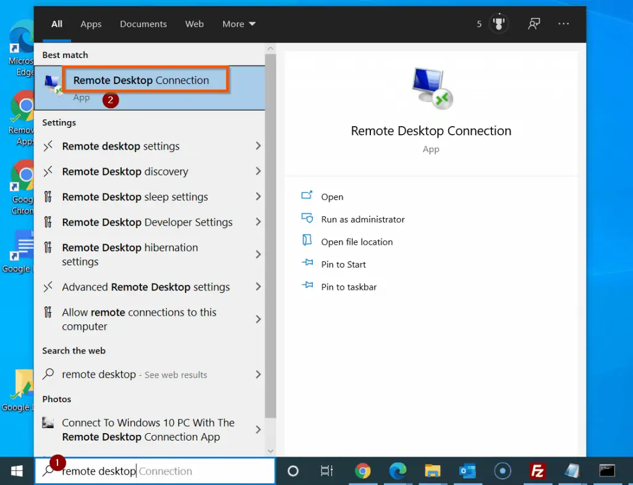Open Outlook from the taskbar
This screenshot has width=633, height=485.
point(467,471)
